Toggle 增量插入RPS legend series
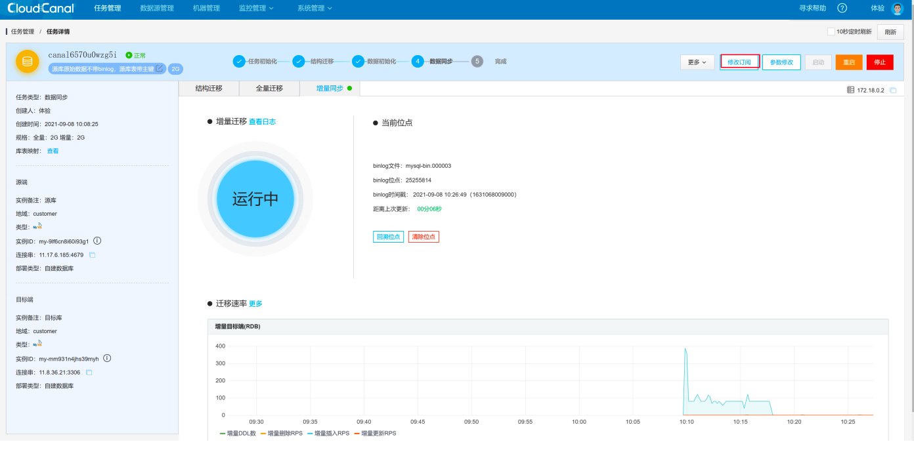The width and height of the screenshot is (914, 465). [328, 434]
